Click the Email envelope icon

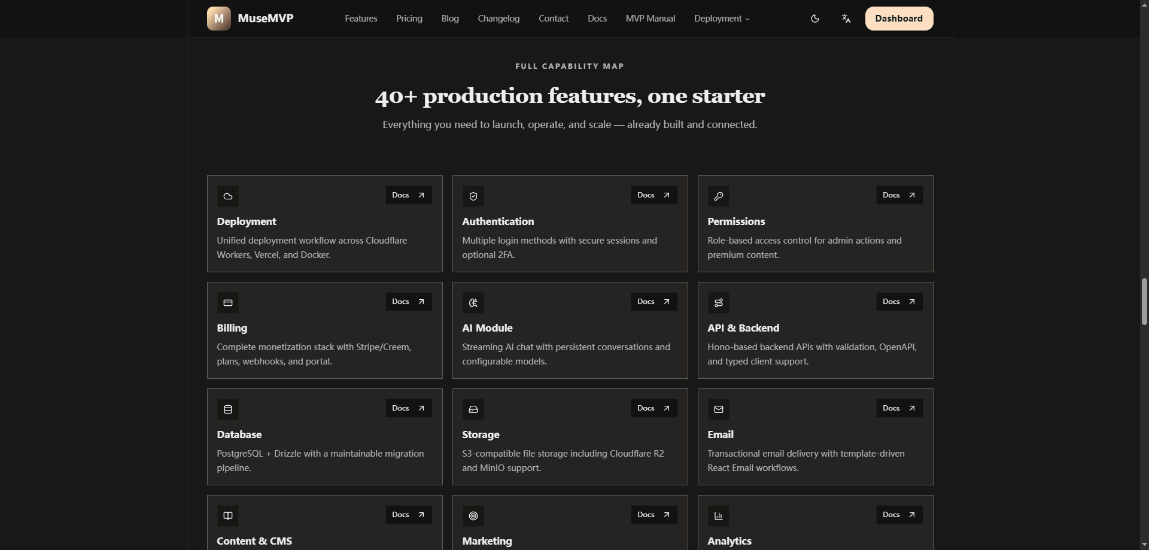[x=718, y=409]
